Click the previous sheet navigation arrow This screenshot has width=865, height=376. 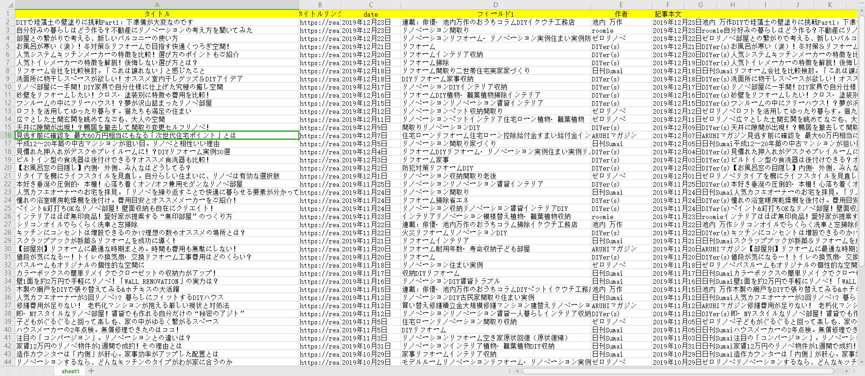pos(20,371)
